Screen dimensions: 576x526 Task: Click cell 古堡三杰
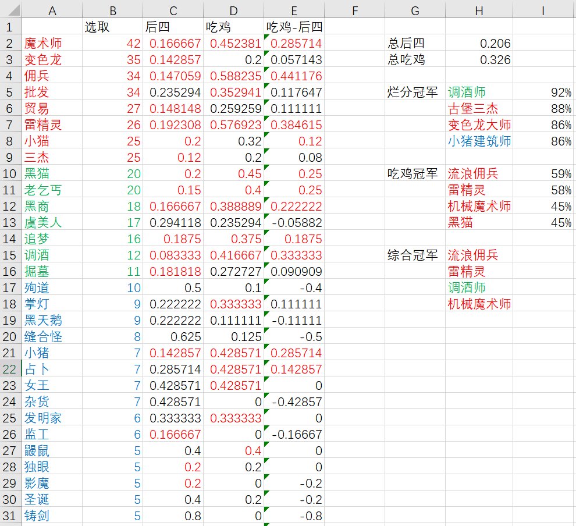pyautogui.click(x=479, y=108)
